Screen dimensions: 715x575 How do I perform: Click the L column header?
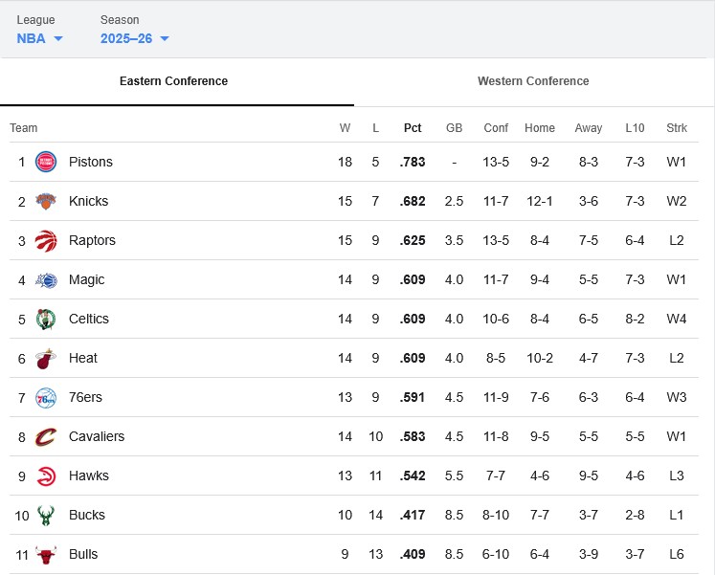coord(376,128)
